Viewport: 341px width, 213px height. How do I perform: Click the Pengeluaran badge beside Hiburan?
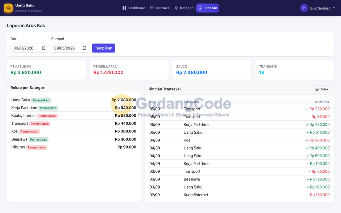point(37,147)
